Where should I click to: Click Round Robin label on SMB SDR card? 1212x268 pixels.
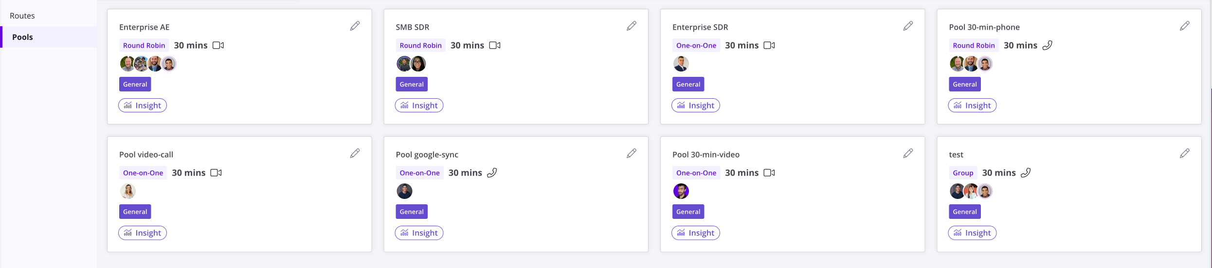point(420,45)
